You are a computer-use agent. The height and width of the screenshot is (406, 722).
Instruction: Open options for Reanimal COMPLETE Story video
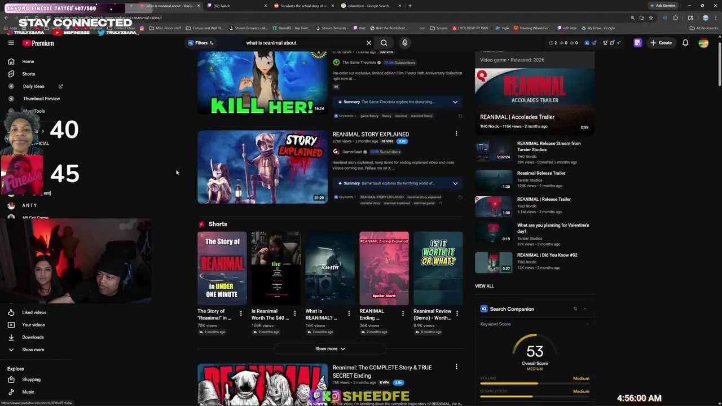point(456,367)
